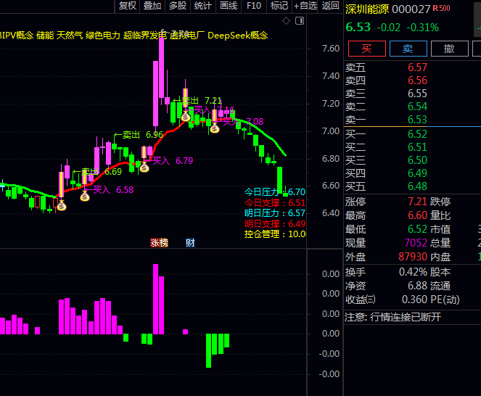The width and height of the screenshot is (481, 396).
Task: Open the 复权 menu in the chart toolbar
Action: pyautogui.click(x=127, y=6)
